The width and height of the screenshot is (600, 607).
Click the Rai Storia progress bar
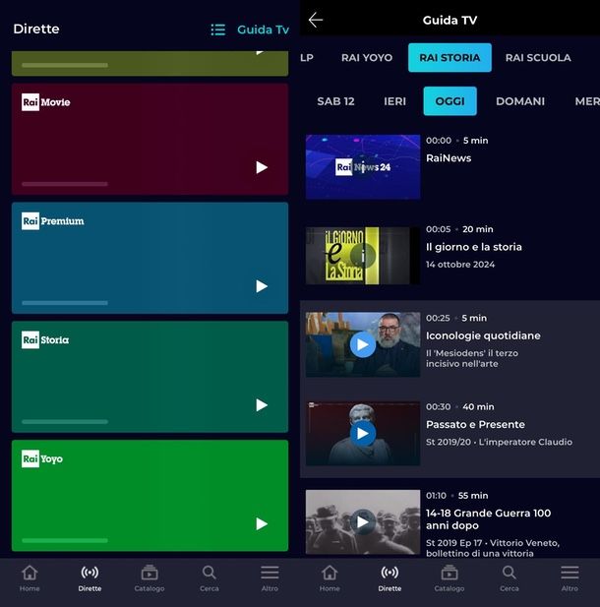pyautogui.click(x=65, y=422)
